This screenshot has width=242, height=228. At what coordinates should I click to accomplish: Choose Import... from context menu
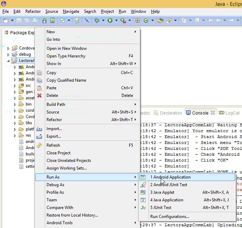pos(92,129)
